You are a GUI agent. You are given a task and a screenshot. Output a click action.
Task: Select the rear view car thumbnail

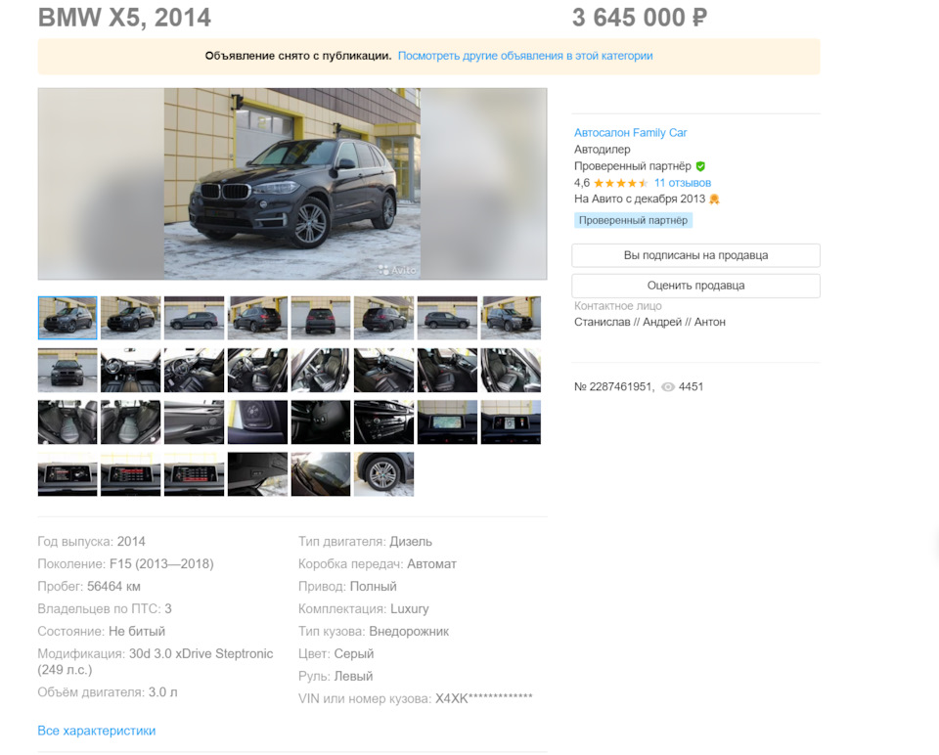point(321,318)
